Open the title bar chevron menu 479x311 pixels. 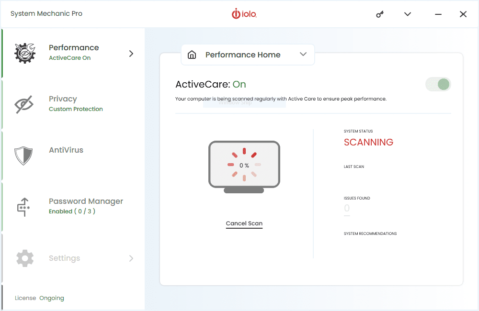[x=408, y=14]
